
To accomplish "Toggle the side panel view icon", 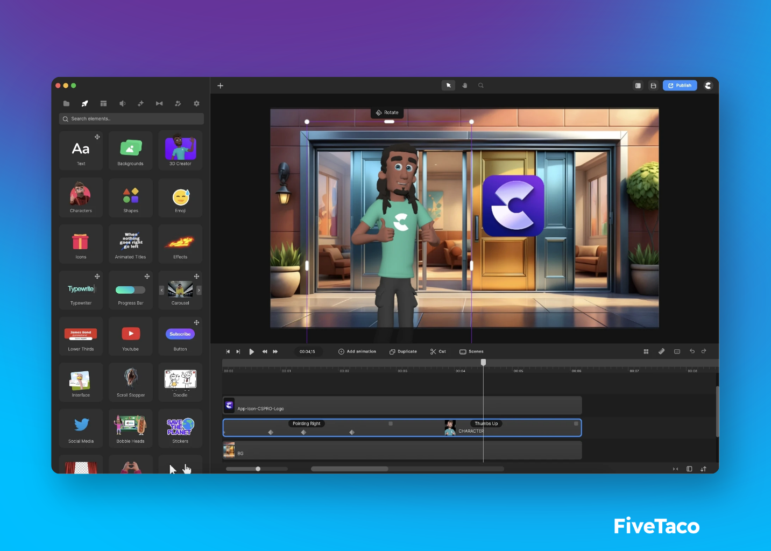I will click(638, 86).
